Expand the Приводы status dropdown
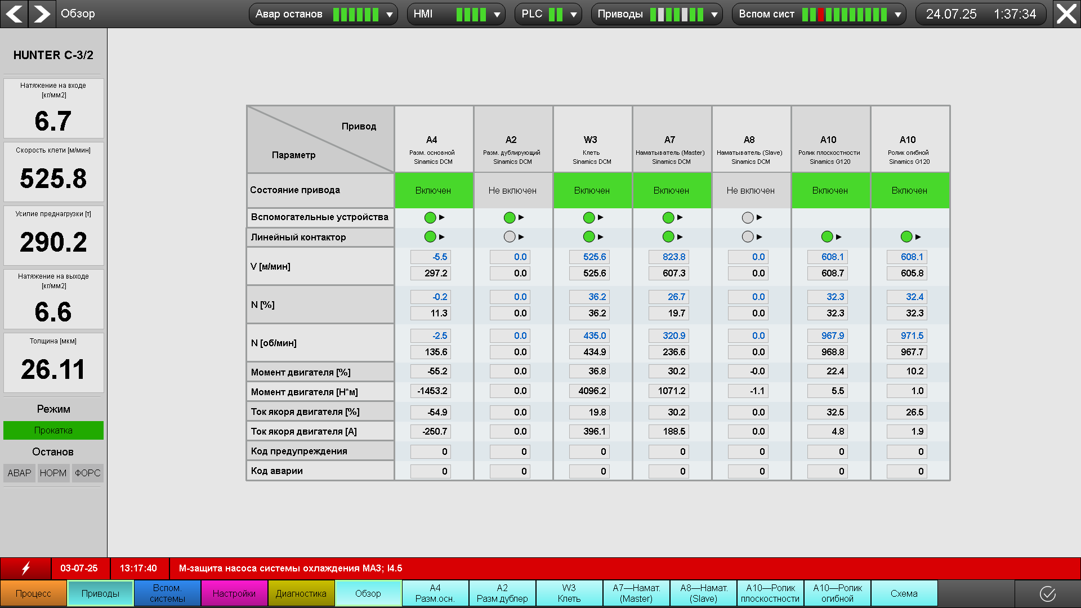 coord(714,15)
